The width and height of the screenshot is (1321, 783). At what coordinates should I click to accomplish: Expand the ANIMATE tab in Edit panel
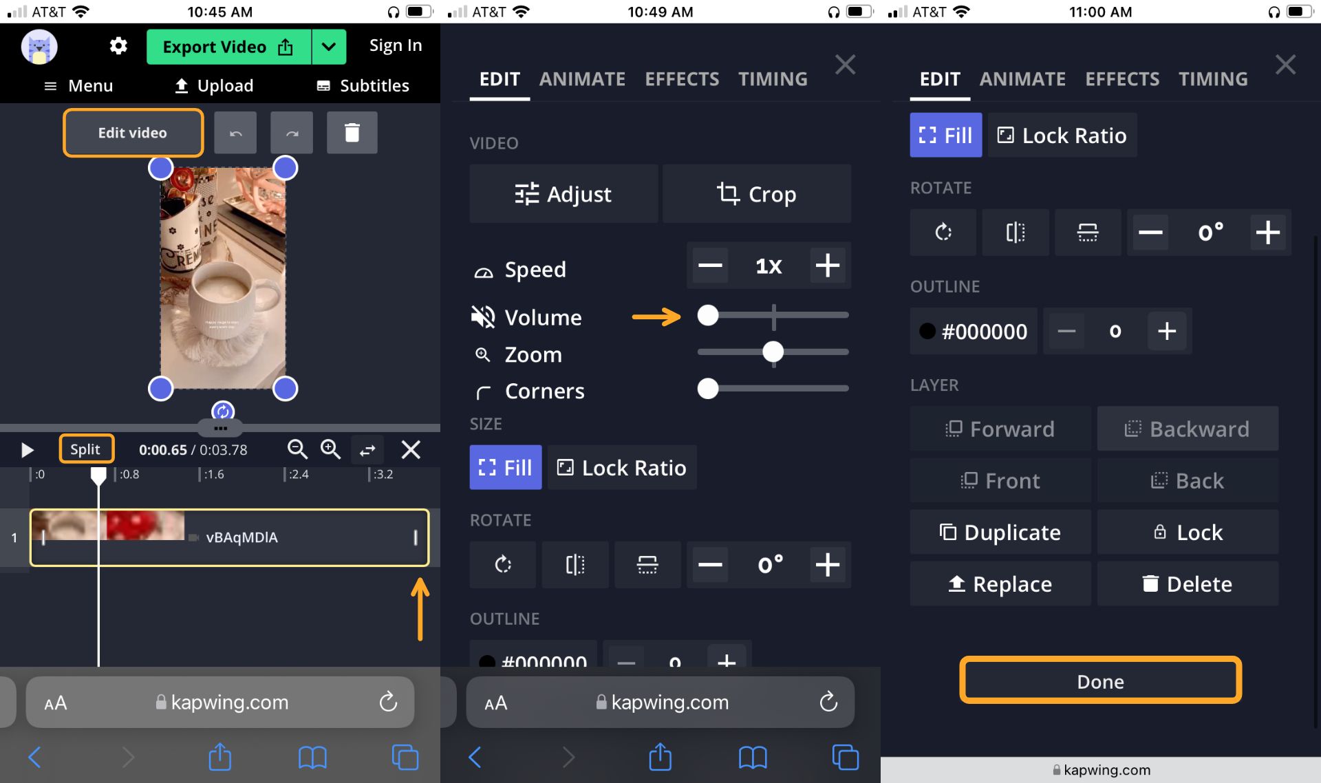(582, 78)
